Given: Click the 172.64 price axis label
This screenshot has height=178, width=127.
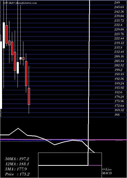Looking at the screenshot, I should click(119, 106).
